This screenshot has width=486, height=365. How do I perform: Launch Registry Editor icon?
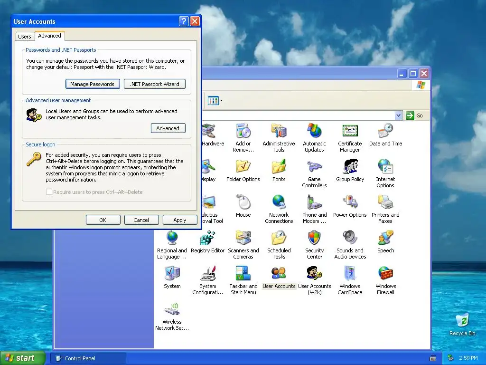(x=208, y=238)
